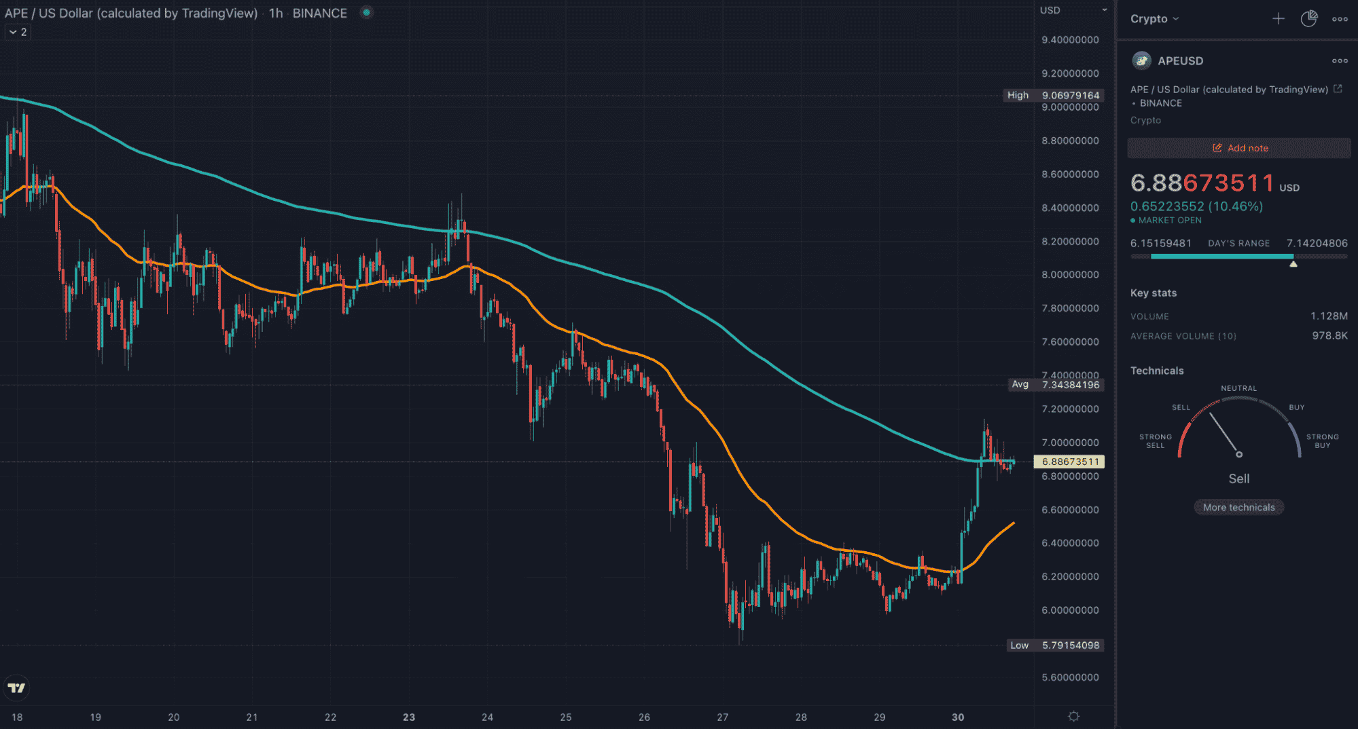Screen dimensions: 1358x729
Task: Click the AVERAGE VOLUME value 978.8K
Action: pyautogui.click(x=1329, y=336)
